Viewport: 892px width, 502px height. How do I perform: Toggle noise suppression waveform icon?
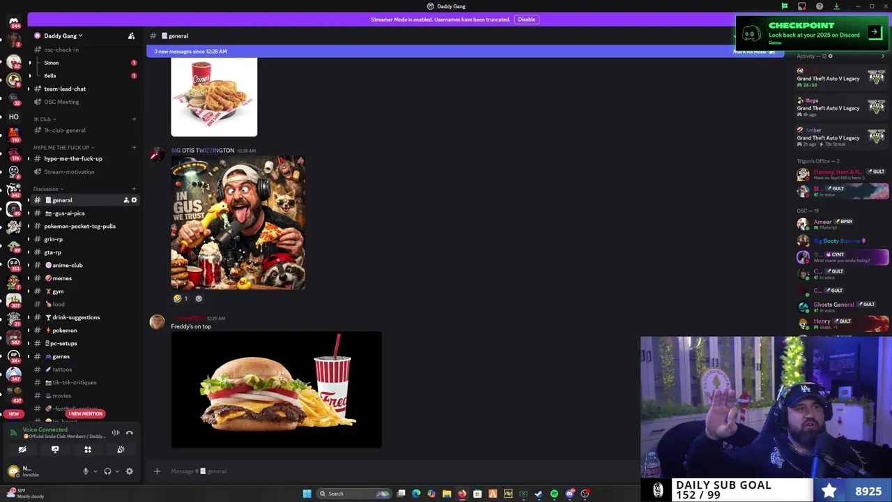pyautogui.click(x=116, y=433)
